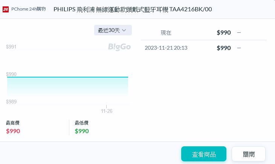Click the 最高價 label
Viewport: 275px width, 164px height.
point(13,123)
